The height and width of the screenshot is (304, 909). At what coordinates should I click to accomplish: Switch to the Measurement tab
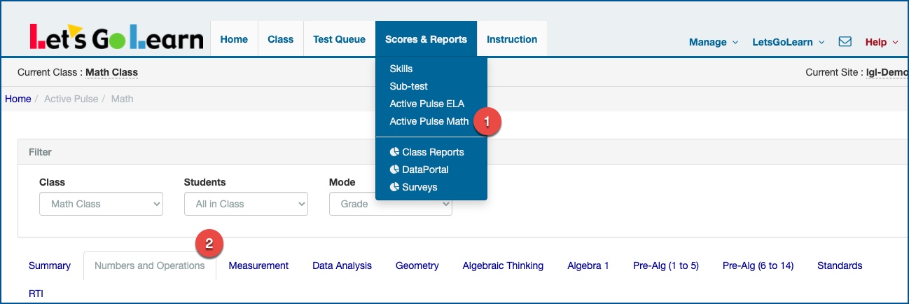pos(258,265)
